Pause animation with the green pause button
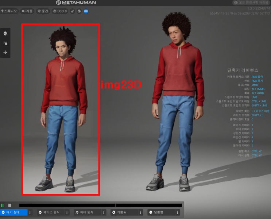The image size is (271, 219). [2, 205]
